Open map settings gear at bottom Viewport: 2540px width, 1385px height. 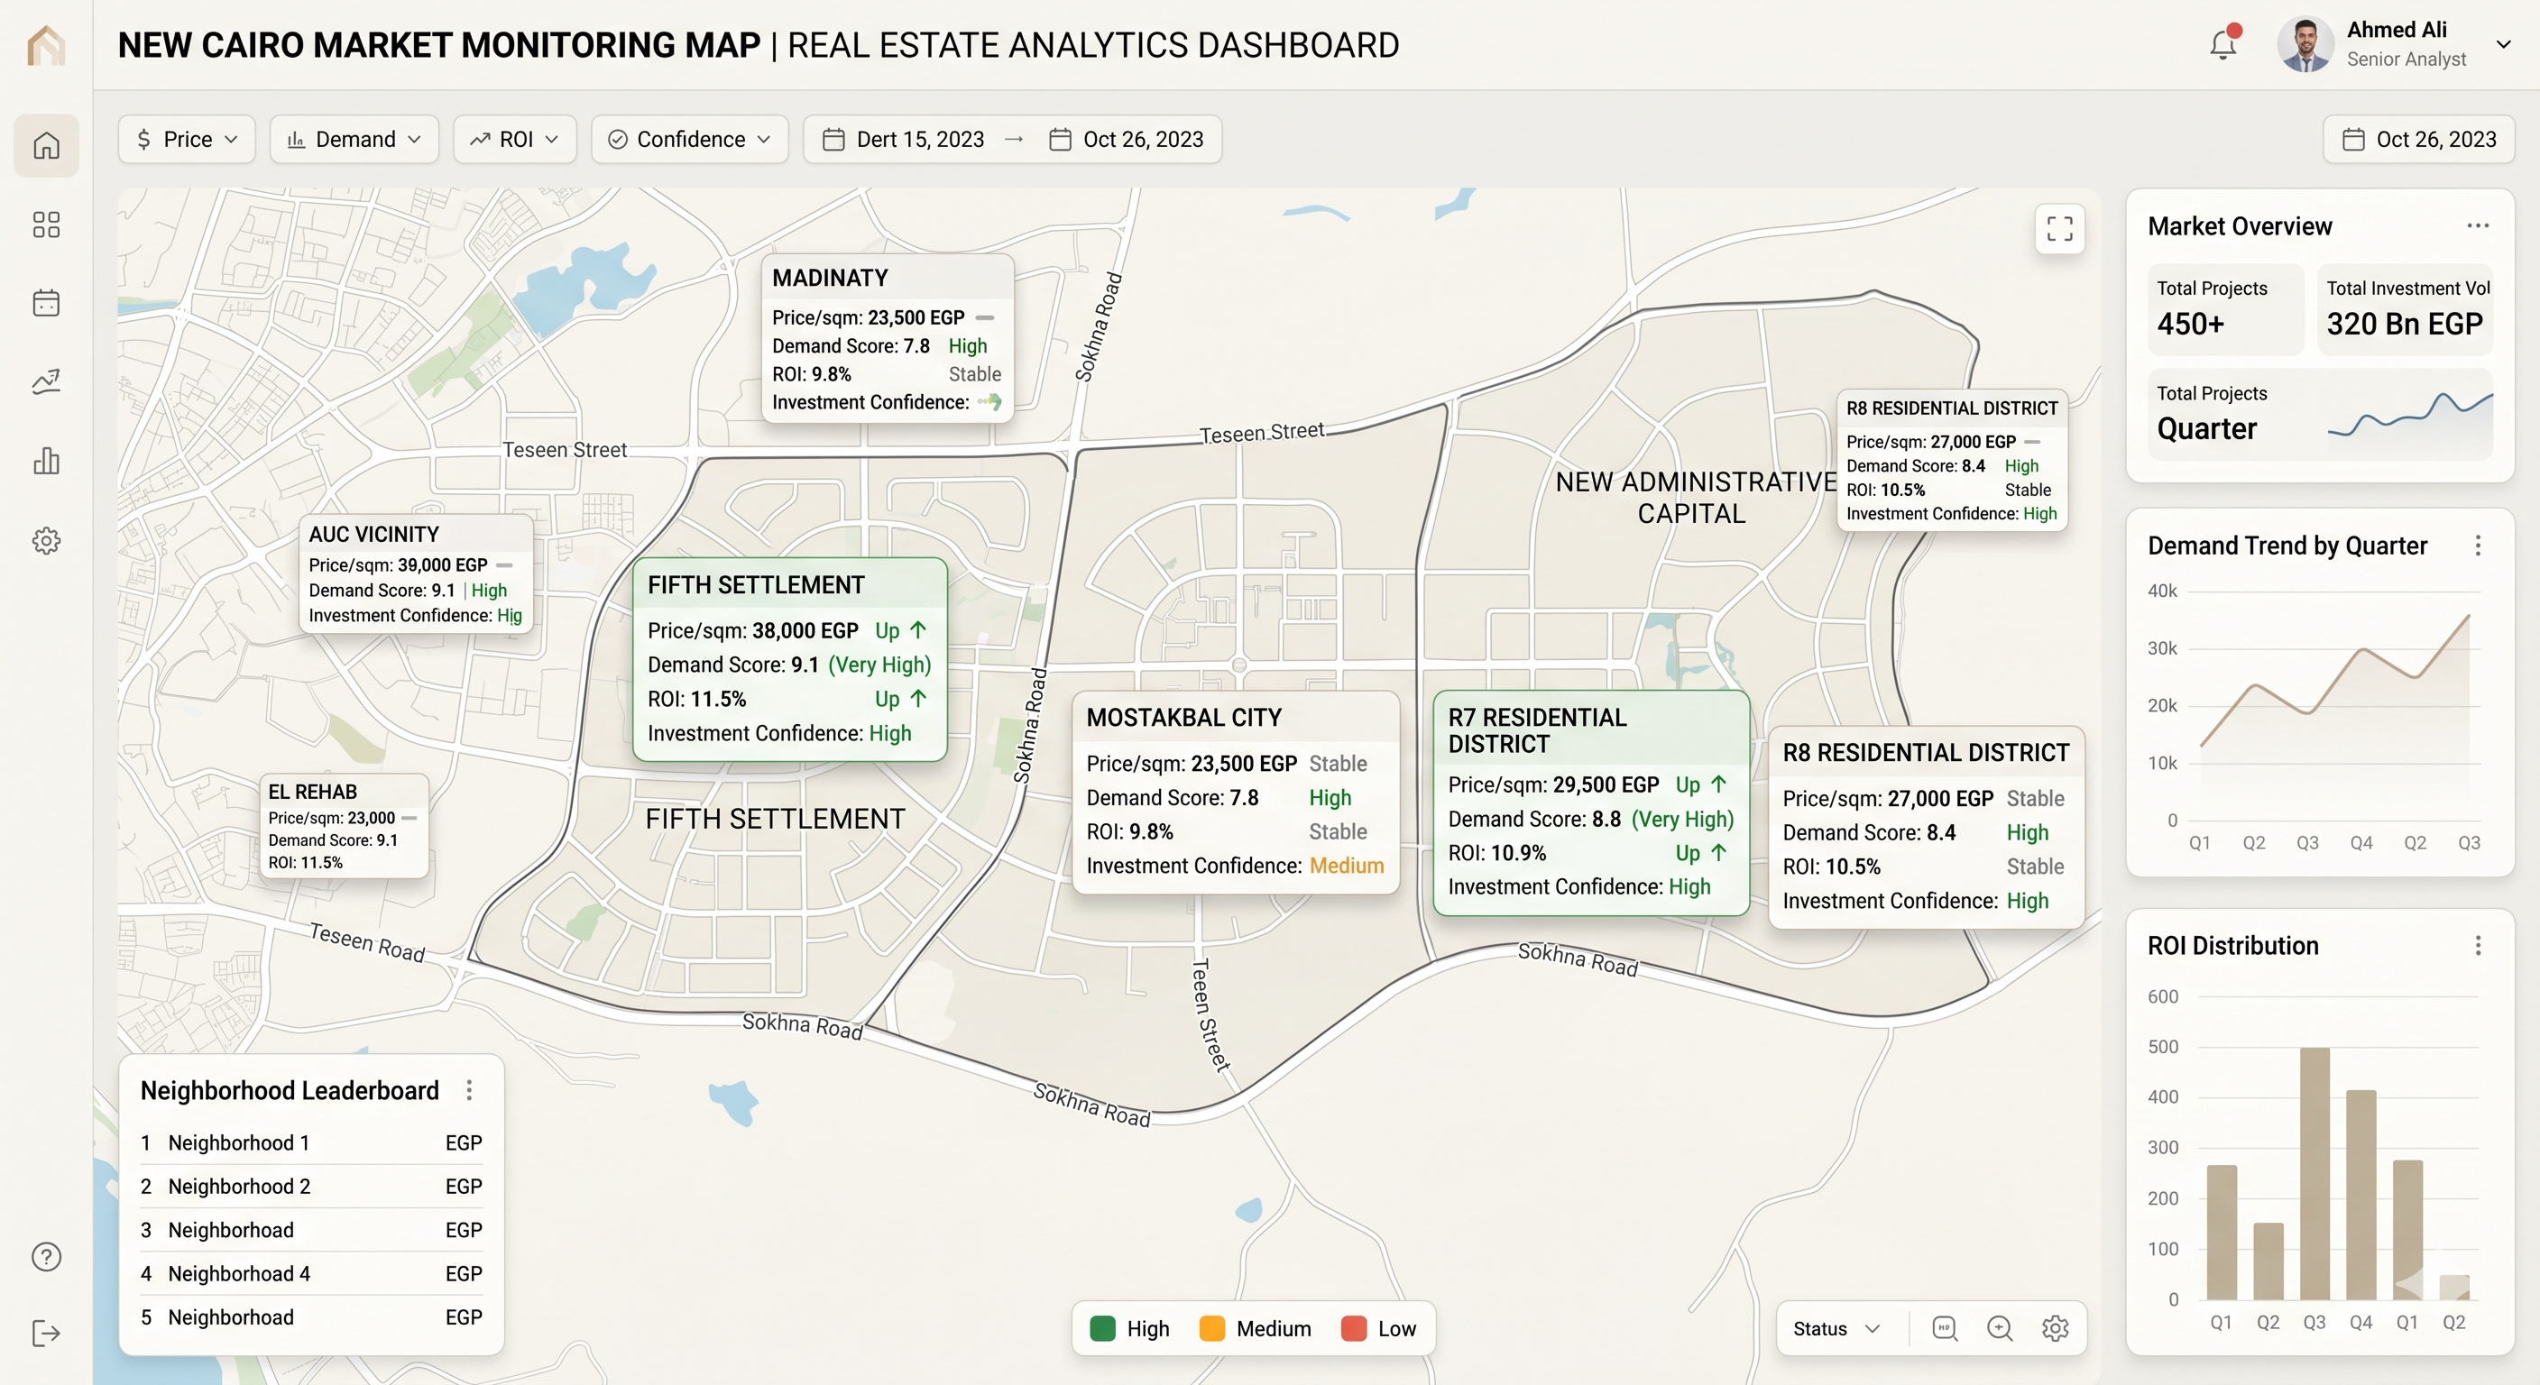(2055, 1329)
